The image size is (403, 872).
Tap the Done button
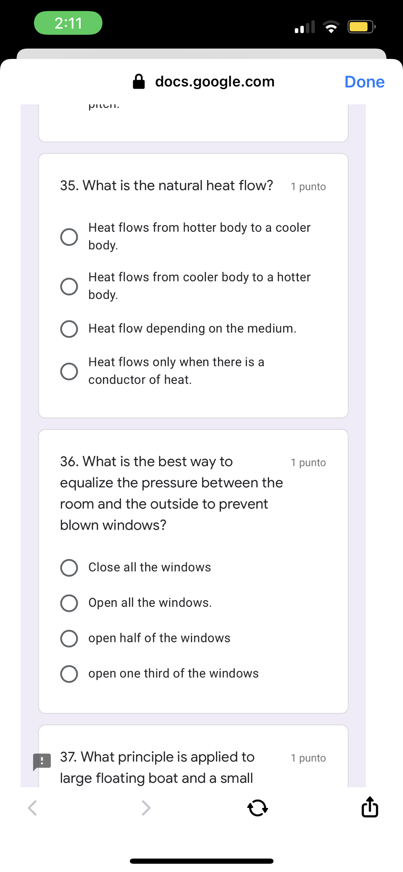(364, 82)
